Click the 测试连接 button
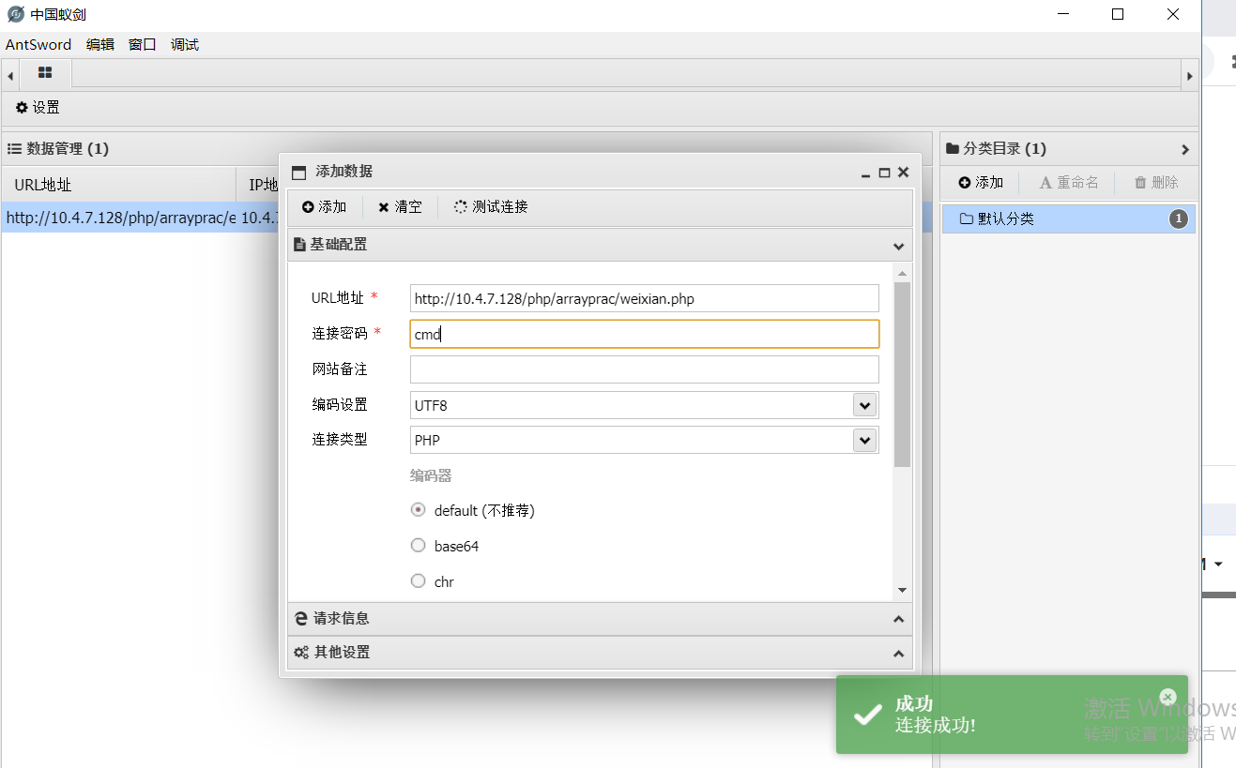The width and height of the screenshot is (1236, 768). (x=491, y=207)
